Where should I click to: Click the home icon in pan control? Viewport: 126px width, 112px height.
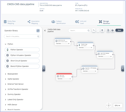click(109, 105)
